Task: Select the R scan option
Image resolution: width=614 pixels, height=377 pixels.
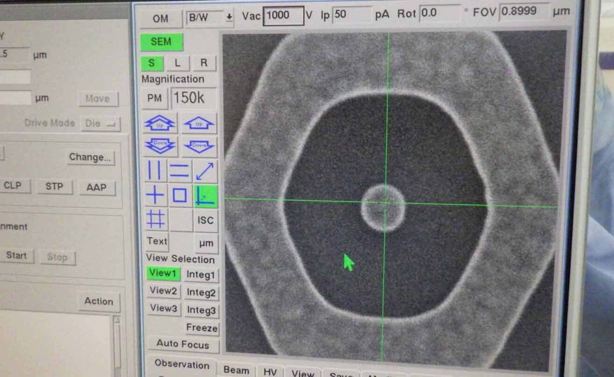Action: pyautogui.click(x=204, y=63)
